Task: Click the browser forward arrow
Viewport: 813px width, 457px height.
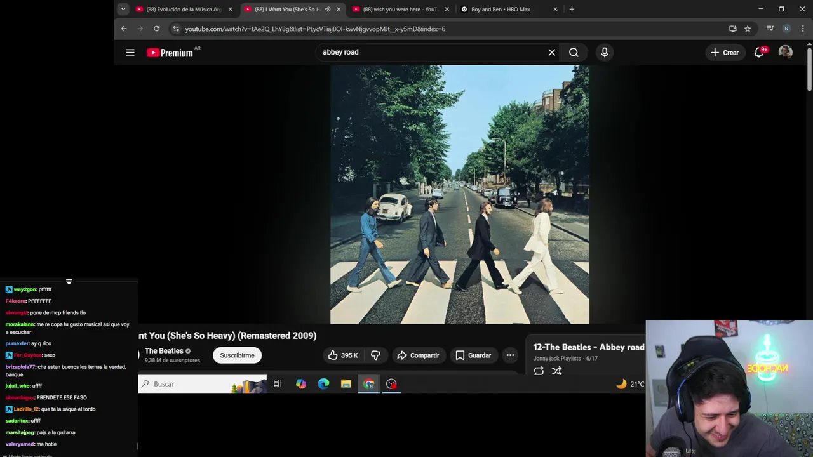Action: point(140,29)
